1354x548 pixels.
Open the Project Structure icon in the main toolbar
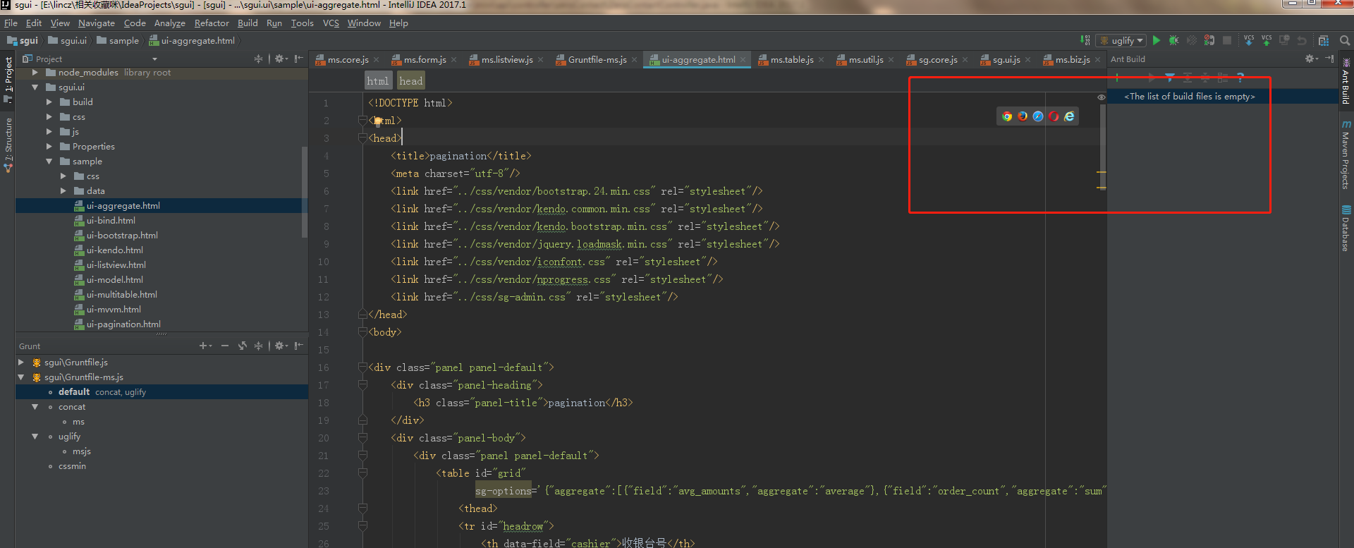coord(1324,41)
